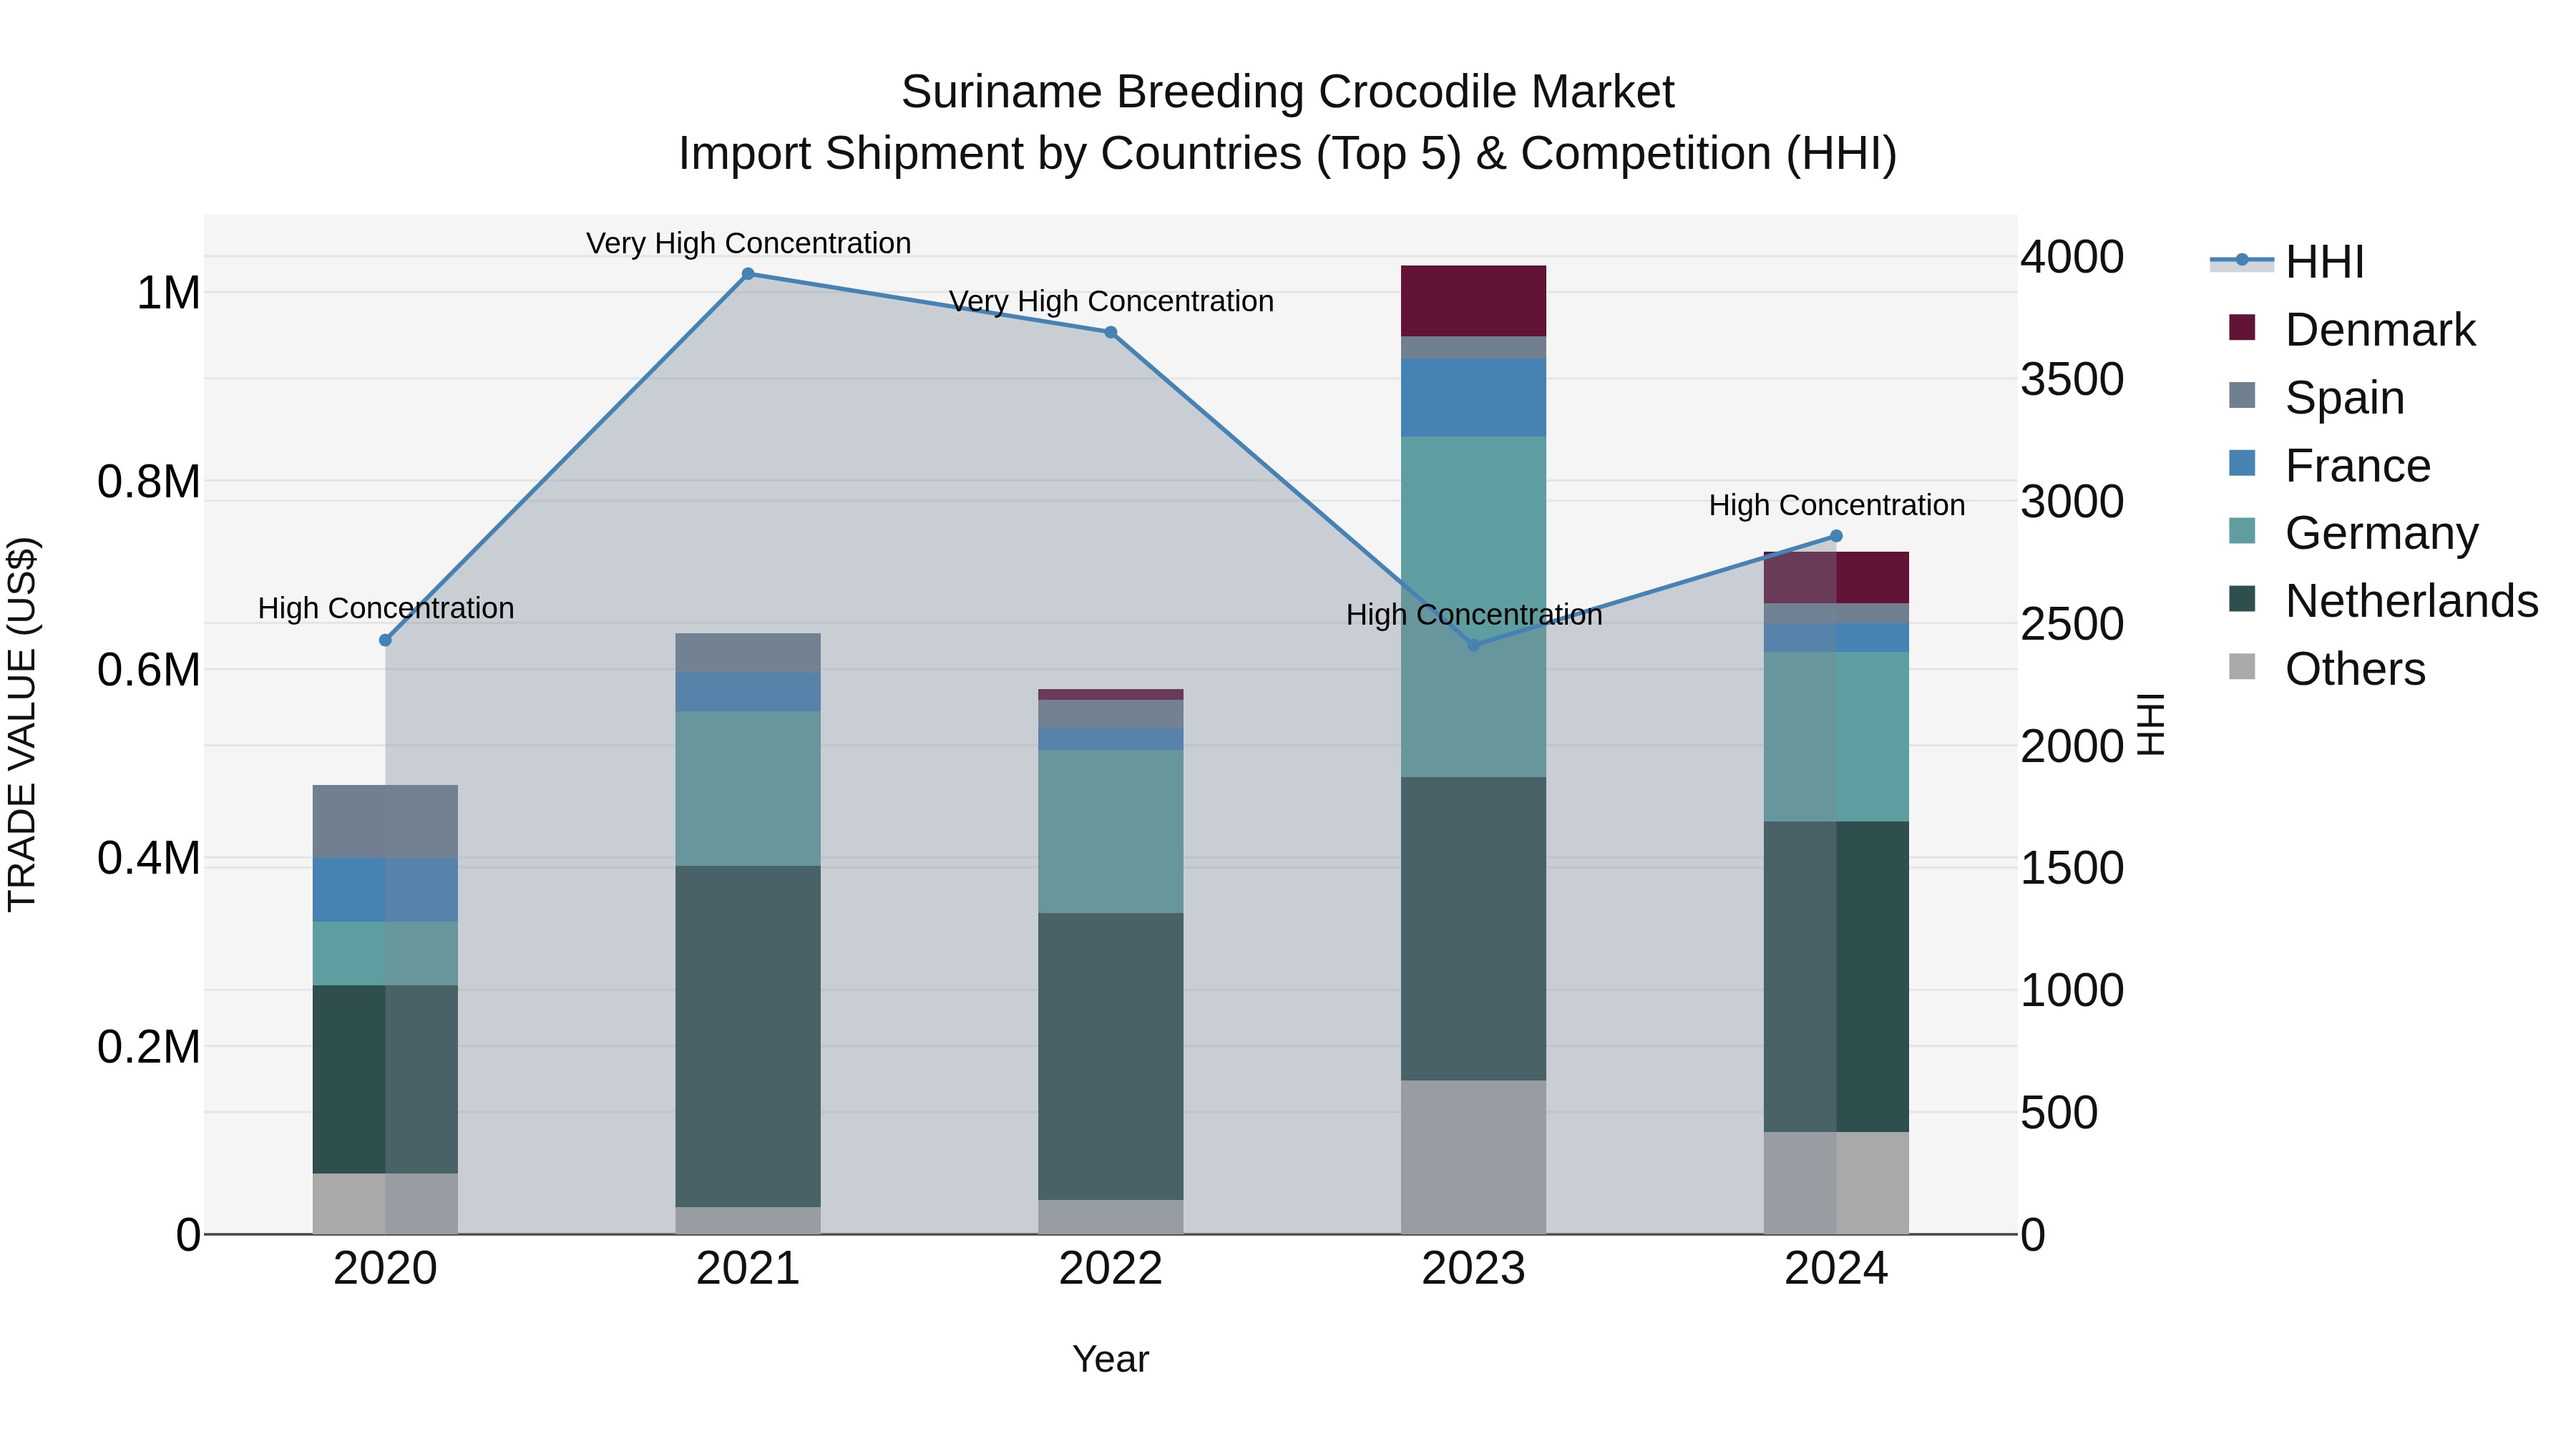Click the HHI line legend marker
This screenshot has height=1449, width=2576.
[2242, 261]
